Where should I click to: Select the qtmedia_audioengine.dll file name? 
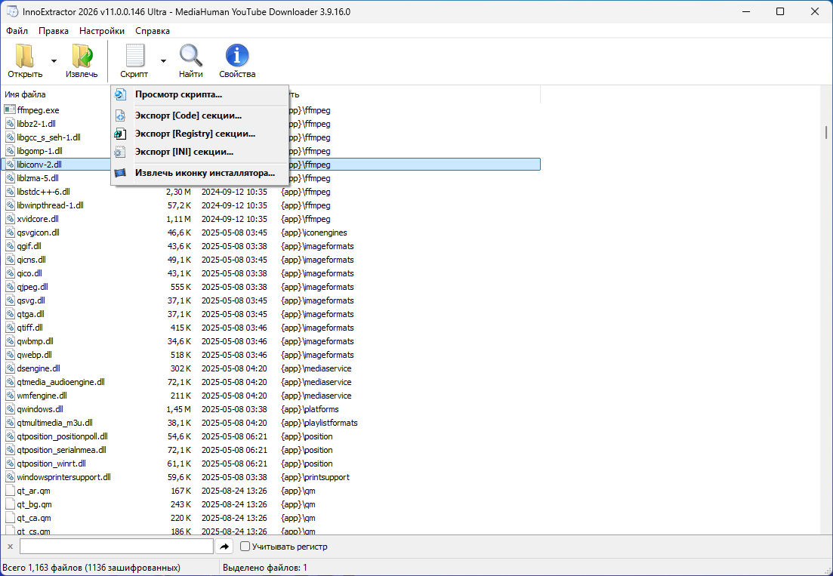[x=60, y=382]
